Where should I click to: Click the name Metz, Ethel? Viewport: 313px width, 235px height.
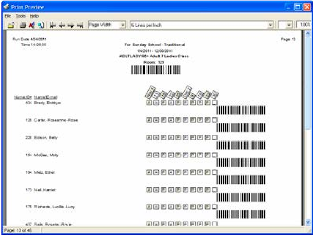click(x=44, y=172)
